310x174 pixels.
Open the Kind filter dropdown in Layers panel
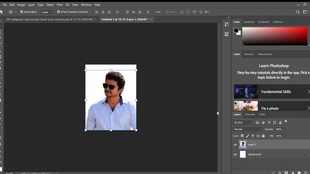click(x=243, y=122)
